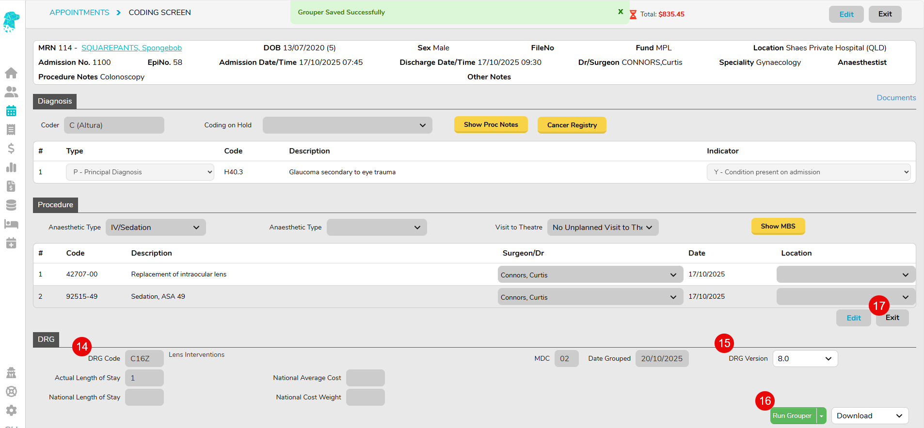Image resolution: width=924 pixels, height=428 pixels.
Task: Open patient link SQUAREPANTS, Spongebob
Action: pos(131,48)
